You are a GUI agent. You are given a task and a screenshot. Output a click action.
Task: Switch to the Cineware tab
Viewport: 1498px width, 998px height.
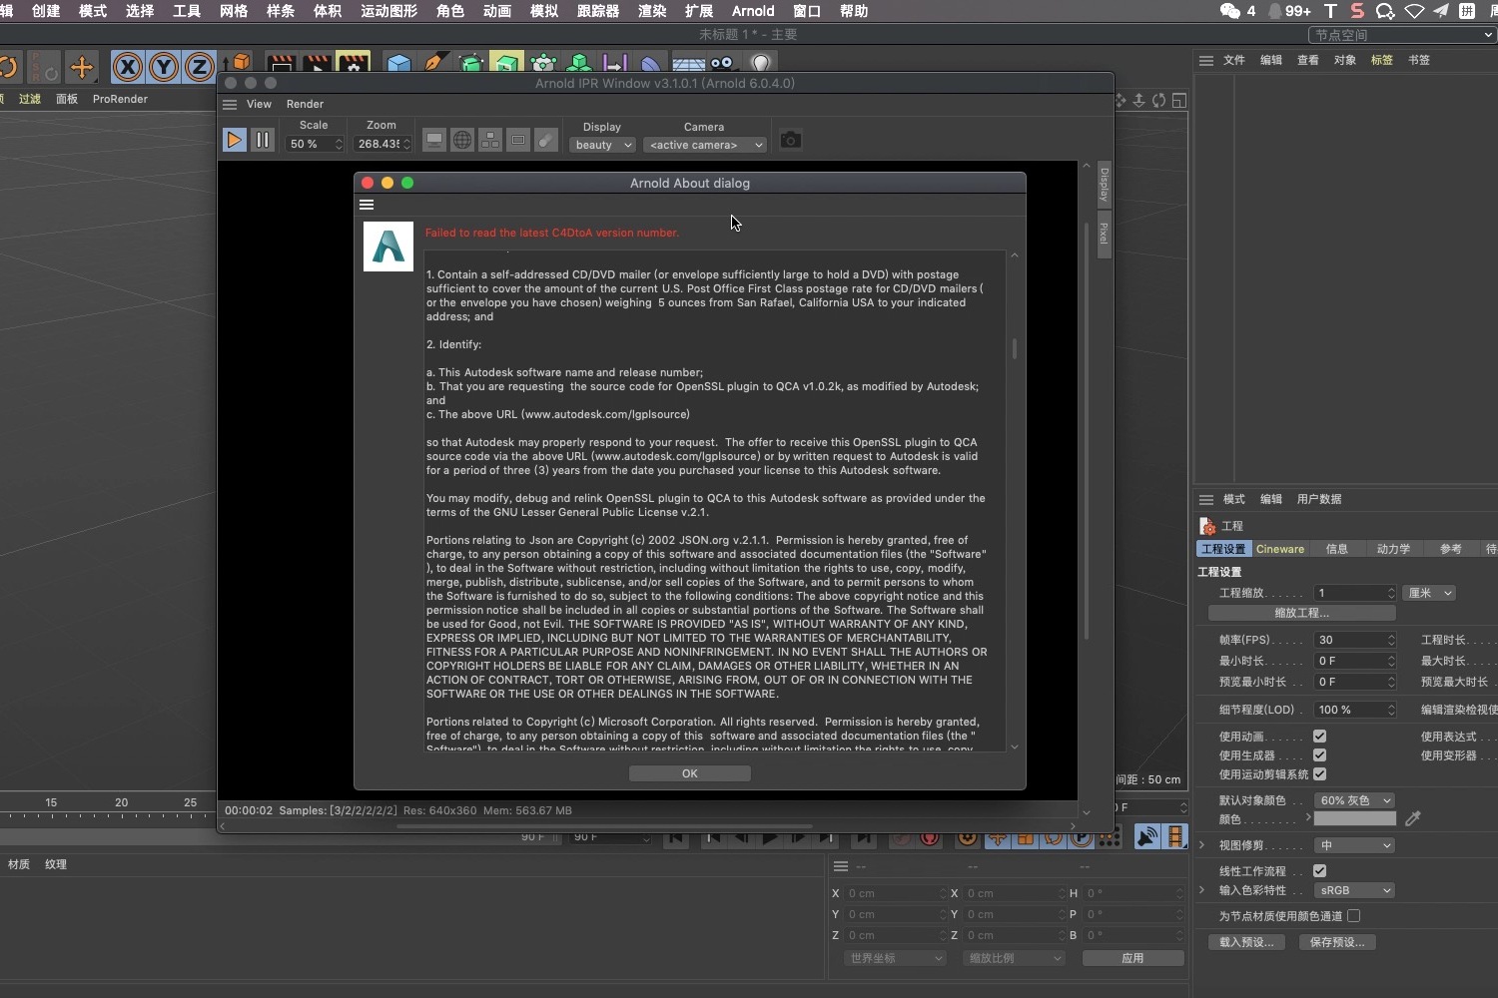coord(1280,549)
